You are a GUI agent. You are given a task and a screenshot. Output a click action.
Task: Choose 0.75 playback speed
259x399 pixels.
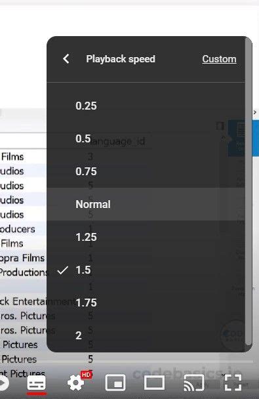pos(146,171)
